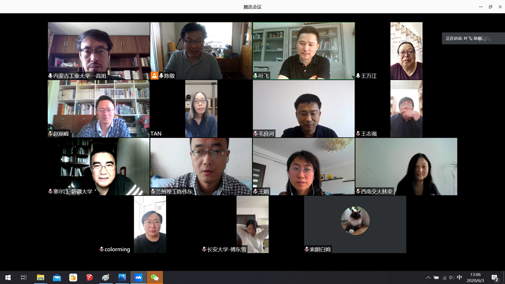
Task: Click the orange host icon beside 陈敬
Action: (154, 76)
